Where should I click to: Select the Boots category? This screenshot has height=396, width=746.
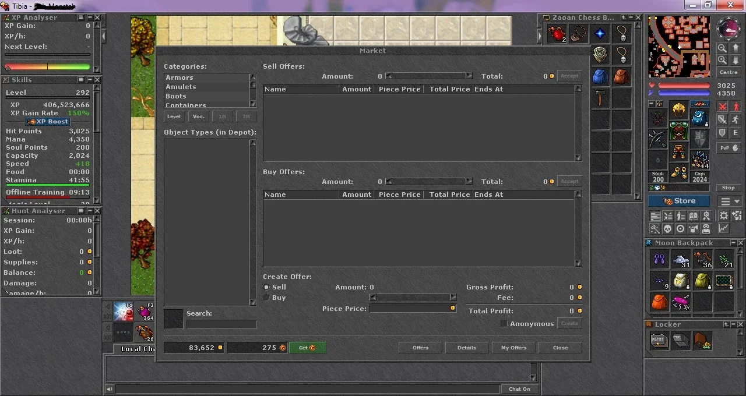206,96
